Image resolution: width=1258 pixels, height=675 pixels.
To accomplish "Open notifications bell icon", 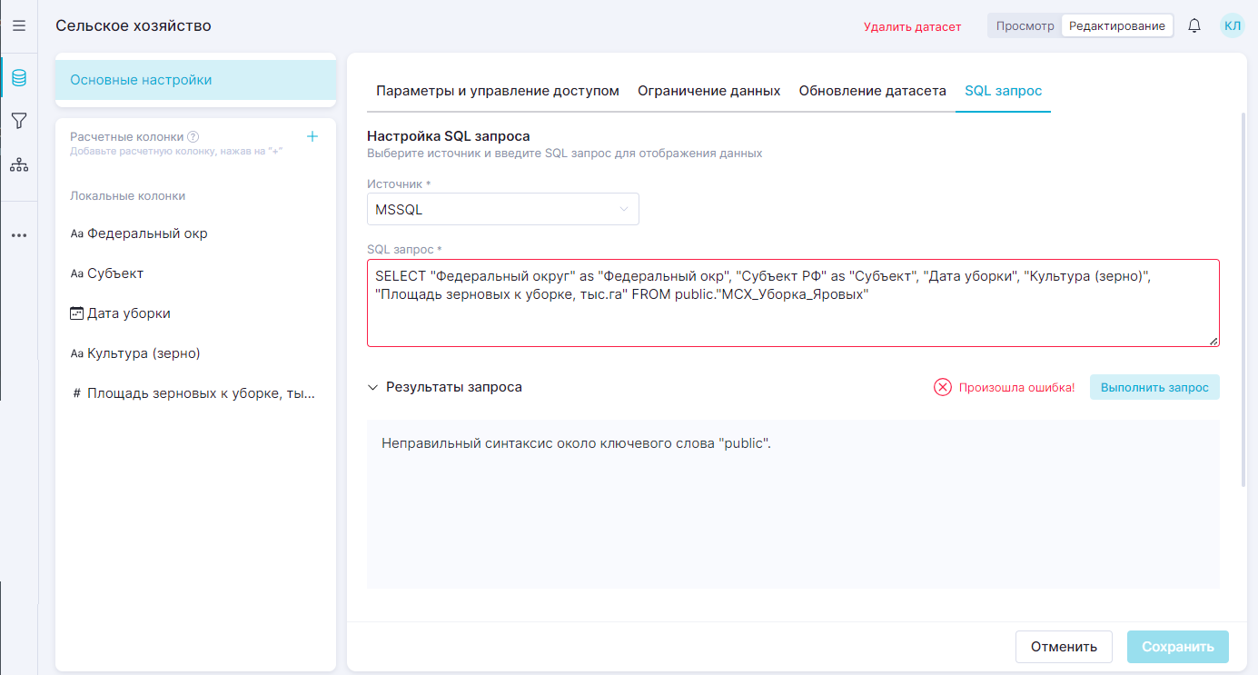I will pos(1194,25).
